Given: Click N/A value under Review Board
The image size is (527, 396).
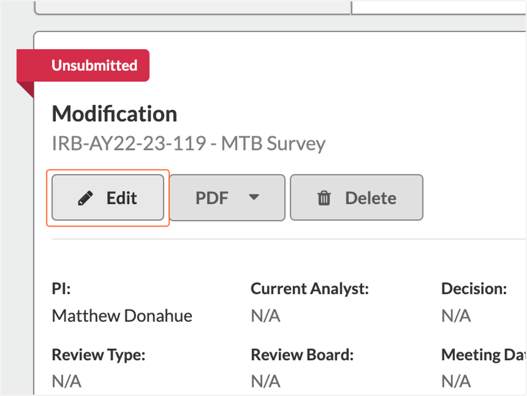Looking at the screenshot, I should tap(265, 381).
